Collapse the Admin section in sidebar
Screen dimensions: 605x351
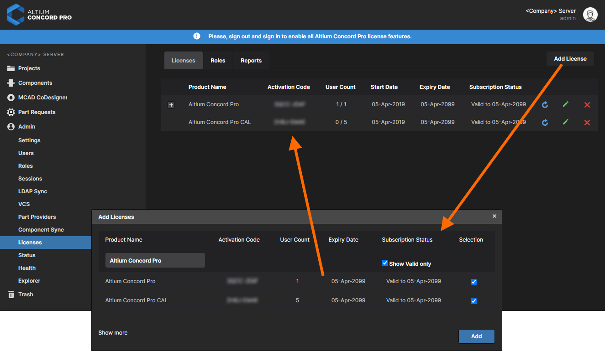(26, 127)
